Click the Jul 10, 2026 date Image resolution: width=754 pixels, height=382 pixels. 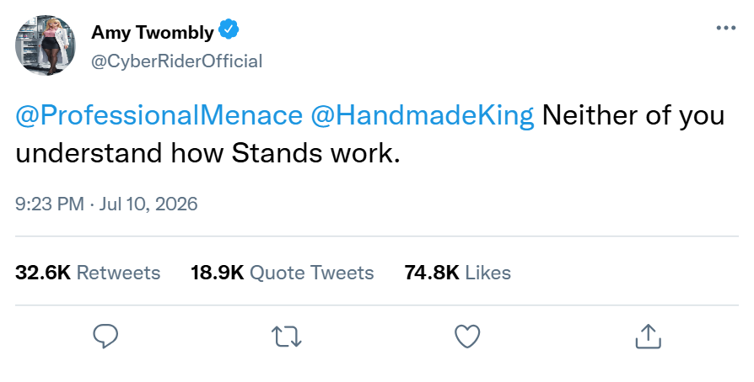[148, 204]
